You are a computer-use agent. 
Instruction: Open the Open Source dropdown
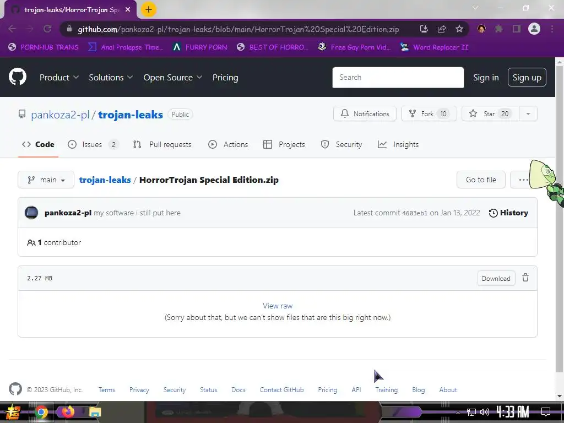(172, 77)
